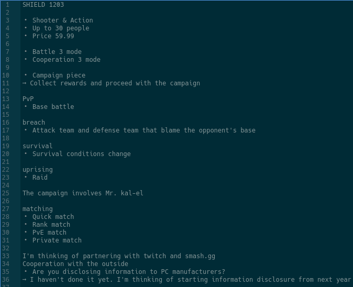
Task: Place cursor on 'SHIELD 1203' title text
Action: click(x=43, y=5)
